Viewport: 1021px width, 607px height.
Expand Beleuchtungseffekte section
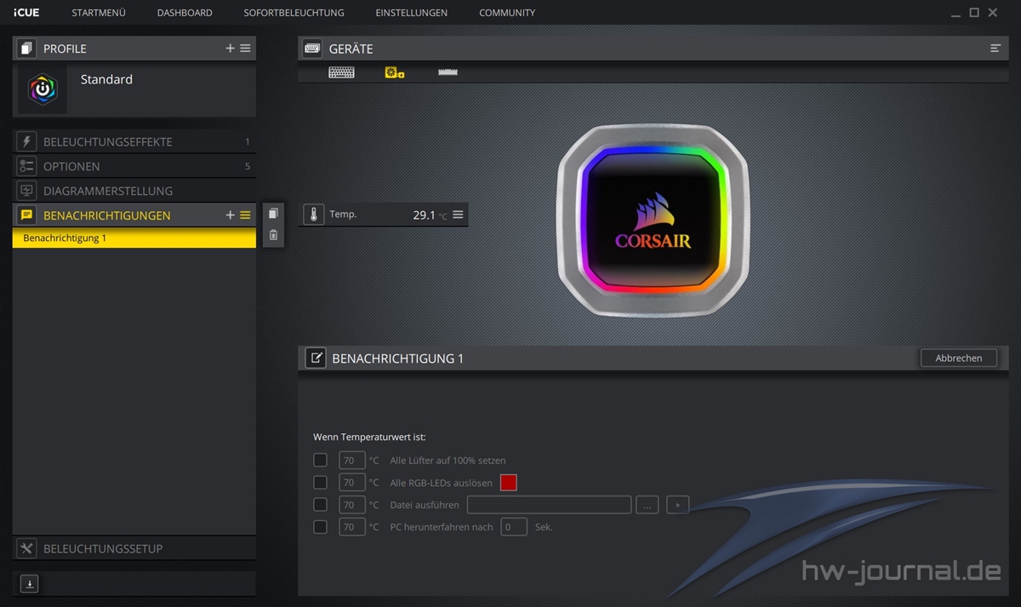pyautogui.click(x=134, y=141)
